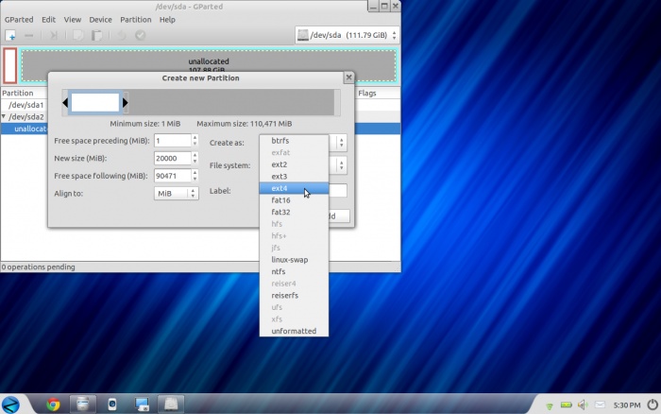Image resolution: width=661 pixels, height=414 pixels.
Task: Click the volume speaker tray icon
Action: coord(583,405)
